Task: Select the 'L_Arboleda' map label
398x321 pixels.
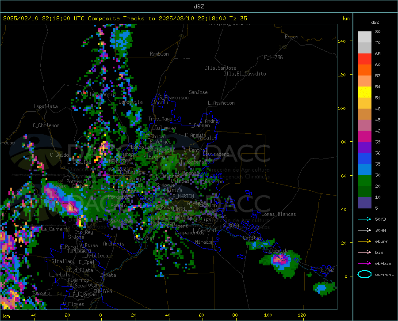Action: click(95, 256)
